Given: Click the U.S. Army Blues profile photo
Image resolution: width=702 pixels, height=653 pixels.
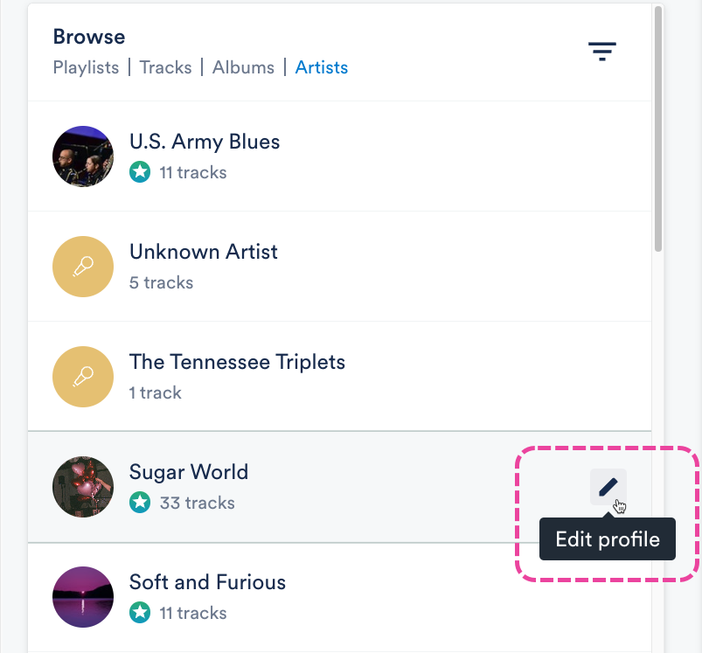Looking at the screenshot, I should pos(83,156).
